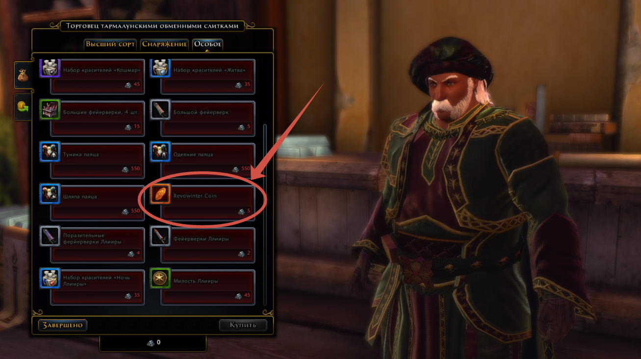Select the Шляпа паяца item icon
Screen dimensions: 641x359
(x=50, y=194)
